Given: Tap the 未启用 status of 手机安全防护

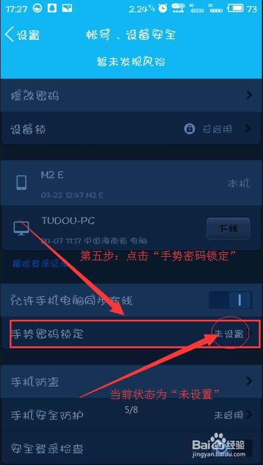Looking at the screenshot, I should coord(229,415).
